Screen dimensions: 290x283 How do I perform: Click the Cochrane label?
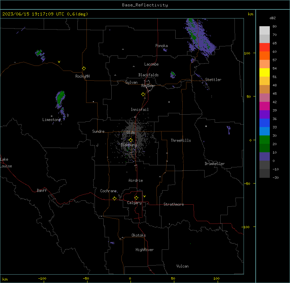[x=108, y=191]
